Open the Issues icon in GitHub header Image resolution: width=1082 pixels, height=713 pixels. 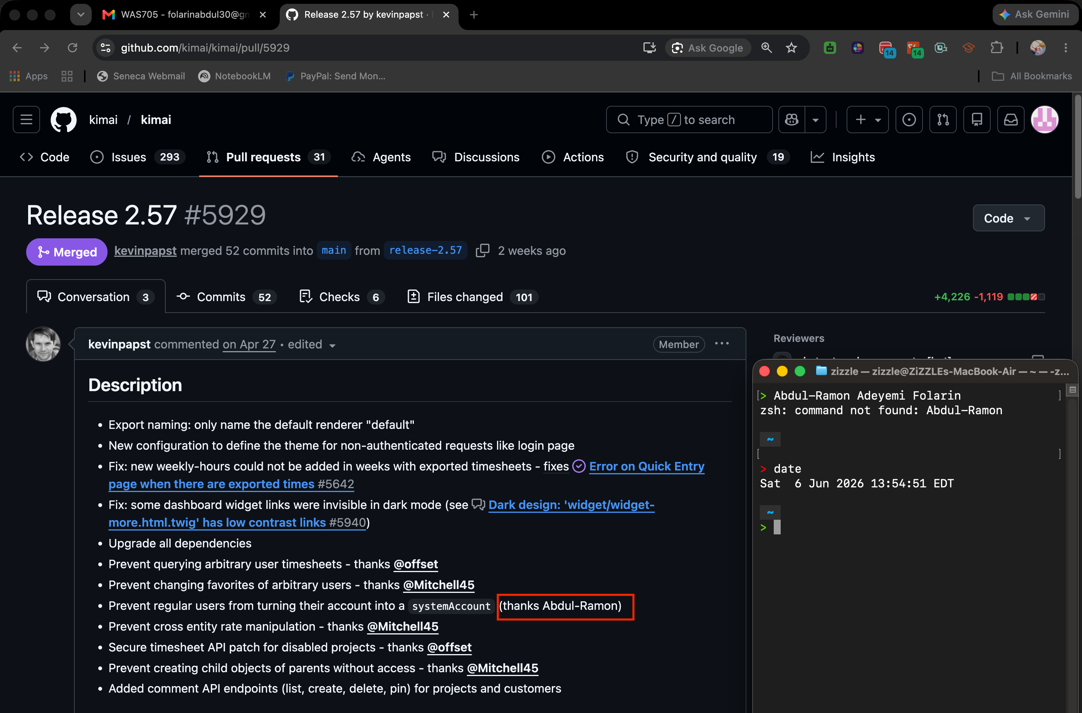909,120
